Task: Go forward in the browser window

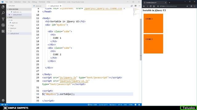Action: (x=147, y=6)
